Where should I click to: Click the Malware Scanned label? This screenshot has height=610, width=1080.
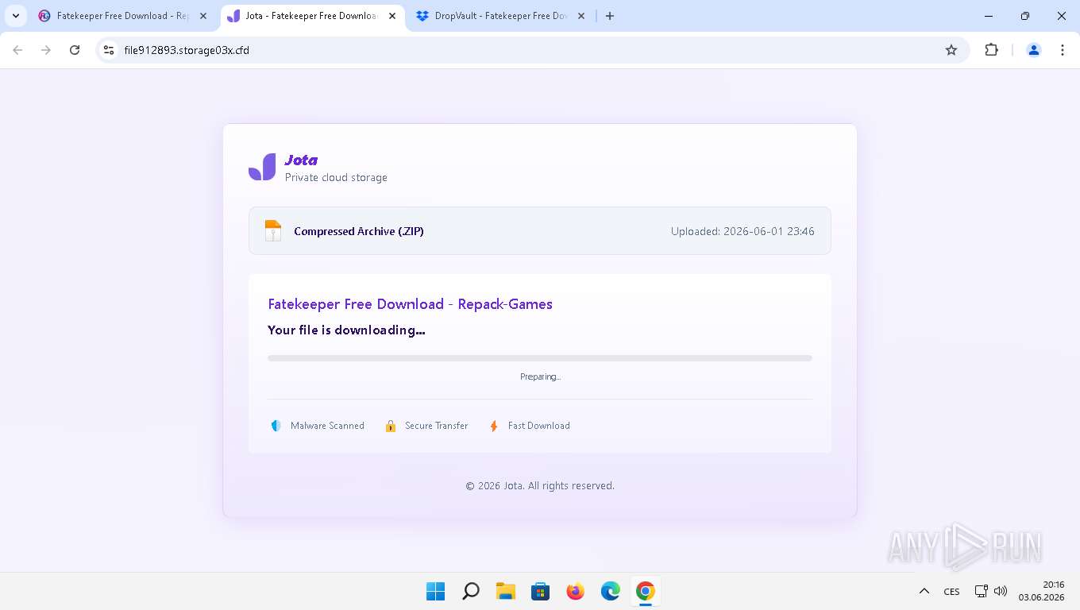[x=327, y=426]
